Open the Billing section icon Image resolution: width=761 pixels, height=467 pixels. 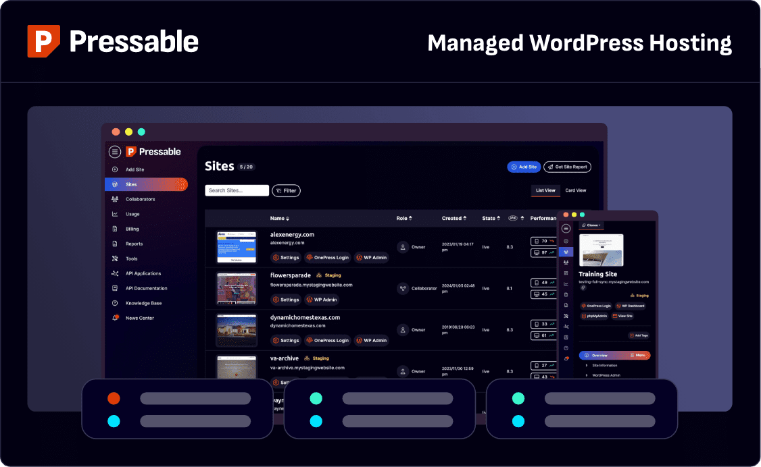(115, 229)
